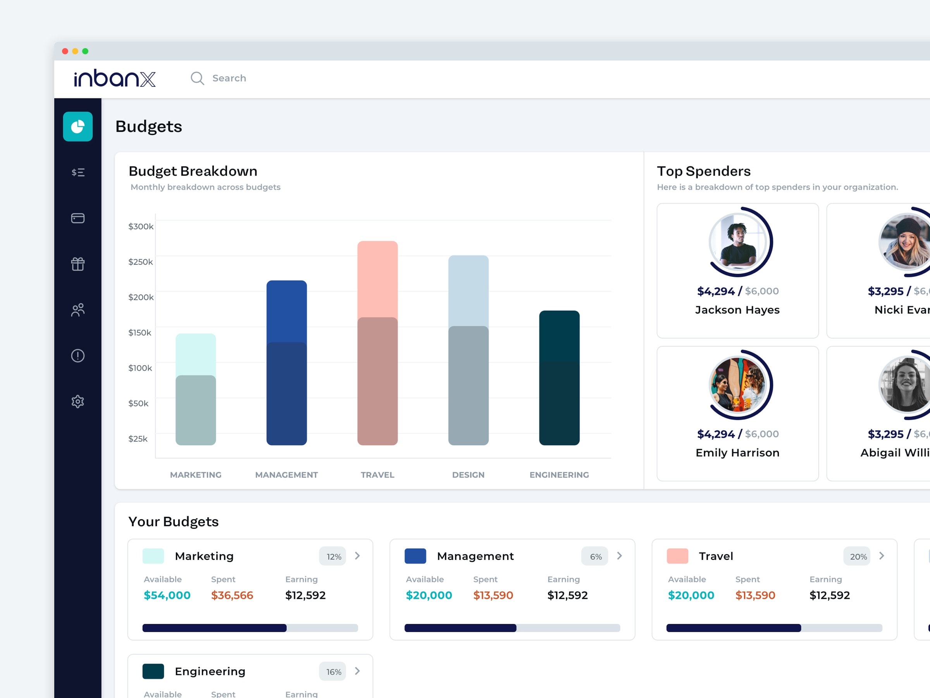
Task: Open the team members sidebar icon
Action: (x=78, y=310)
